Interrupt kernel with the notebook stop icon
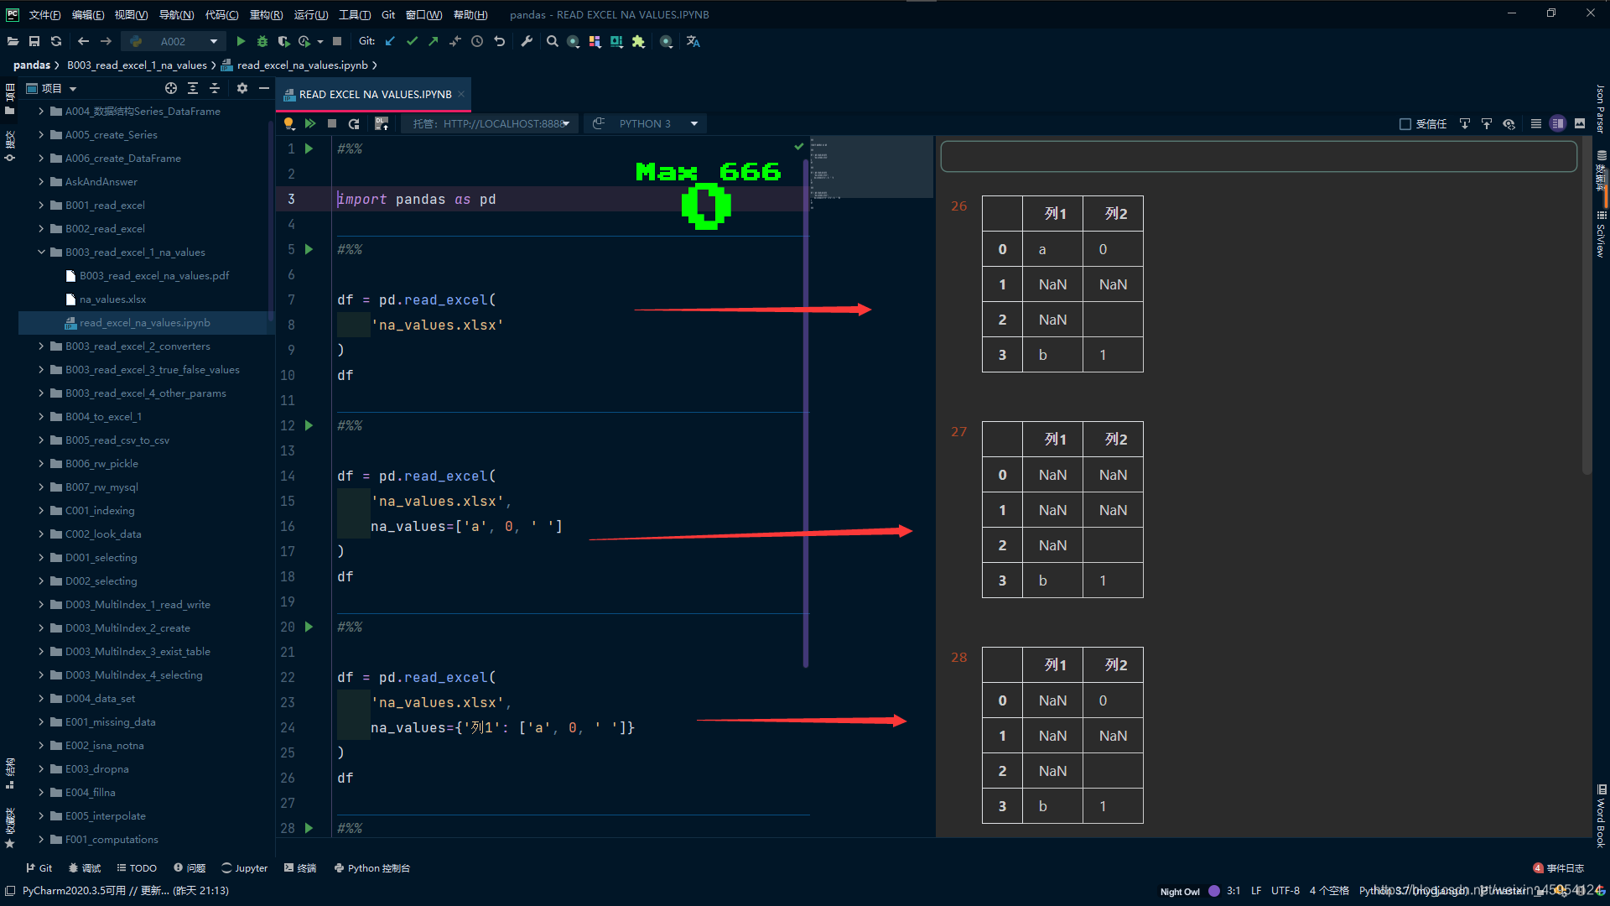This screenshot has height=906, width=1610. (332, 123)
